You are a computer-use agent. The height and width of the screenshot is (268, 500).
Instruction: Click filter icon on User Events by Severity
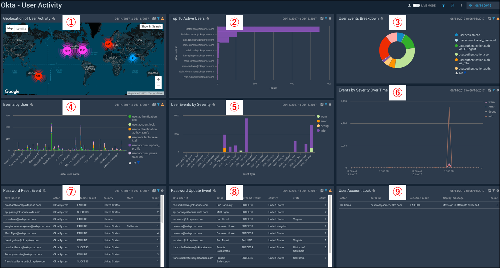[x=326, y=105]
